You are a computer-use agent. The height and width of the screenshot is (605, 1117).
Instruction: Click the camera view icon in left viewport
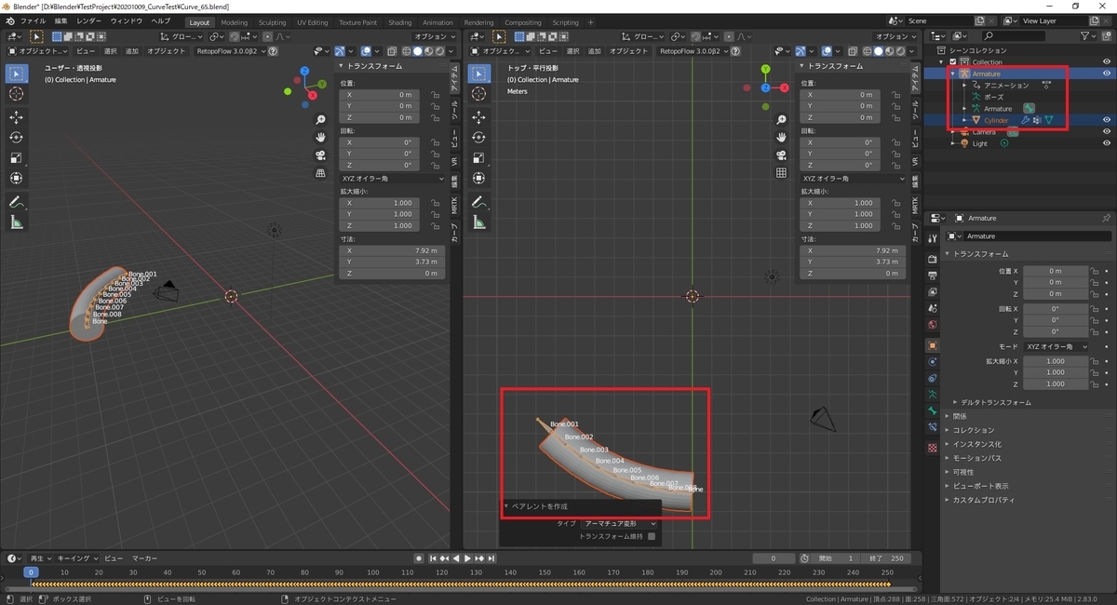(320, 155)
